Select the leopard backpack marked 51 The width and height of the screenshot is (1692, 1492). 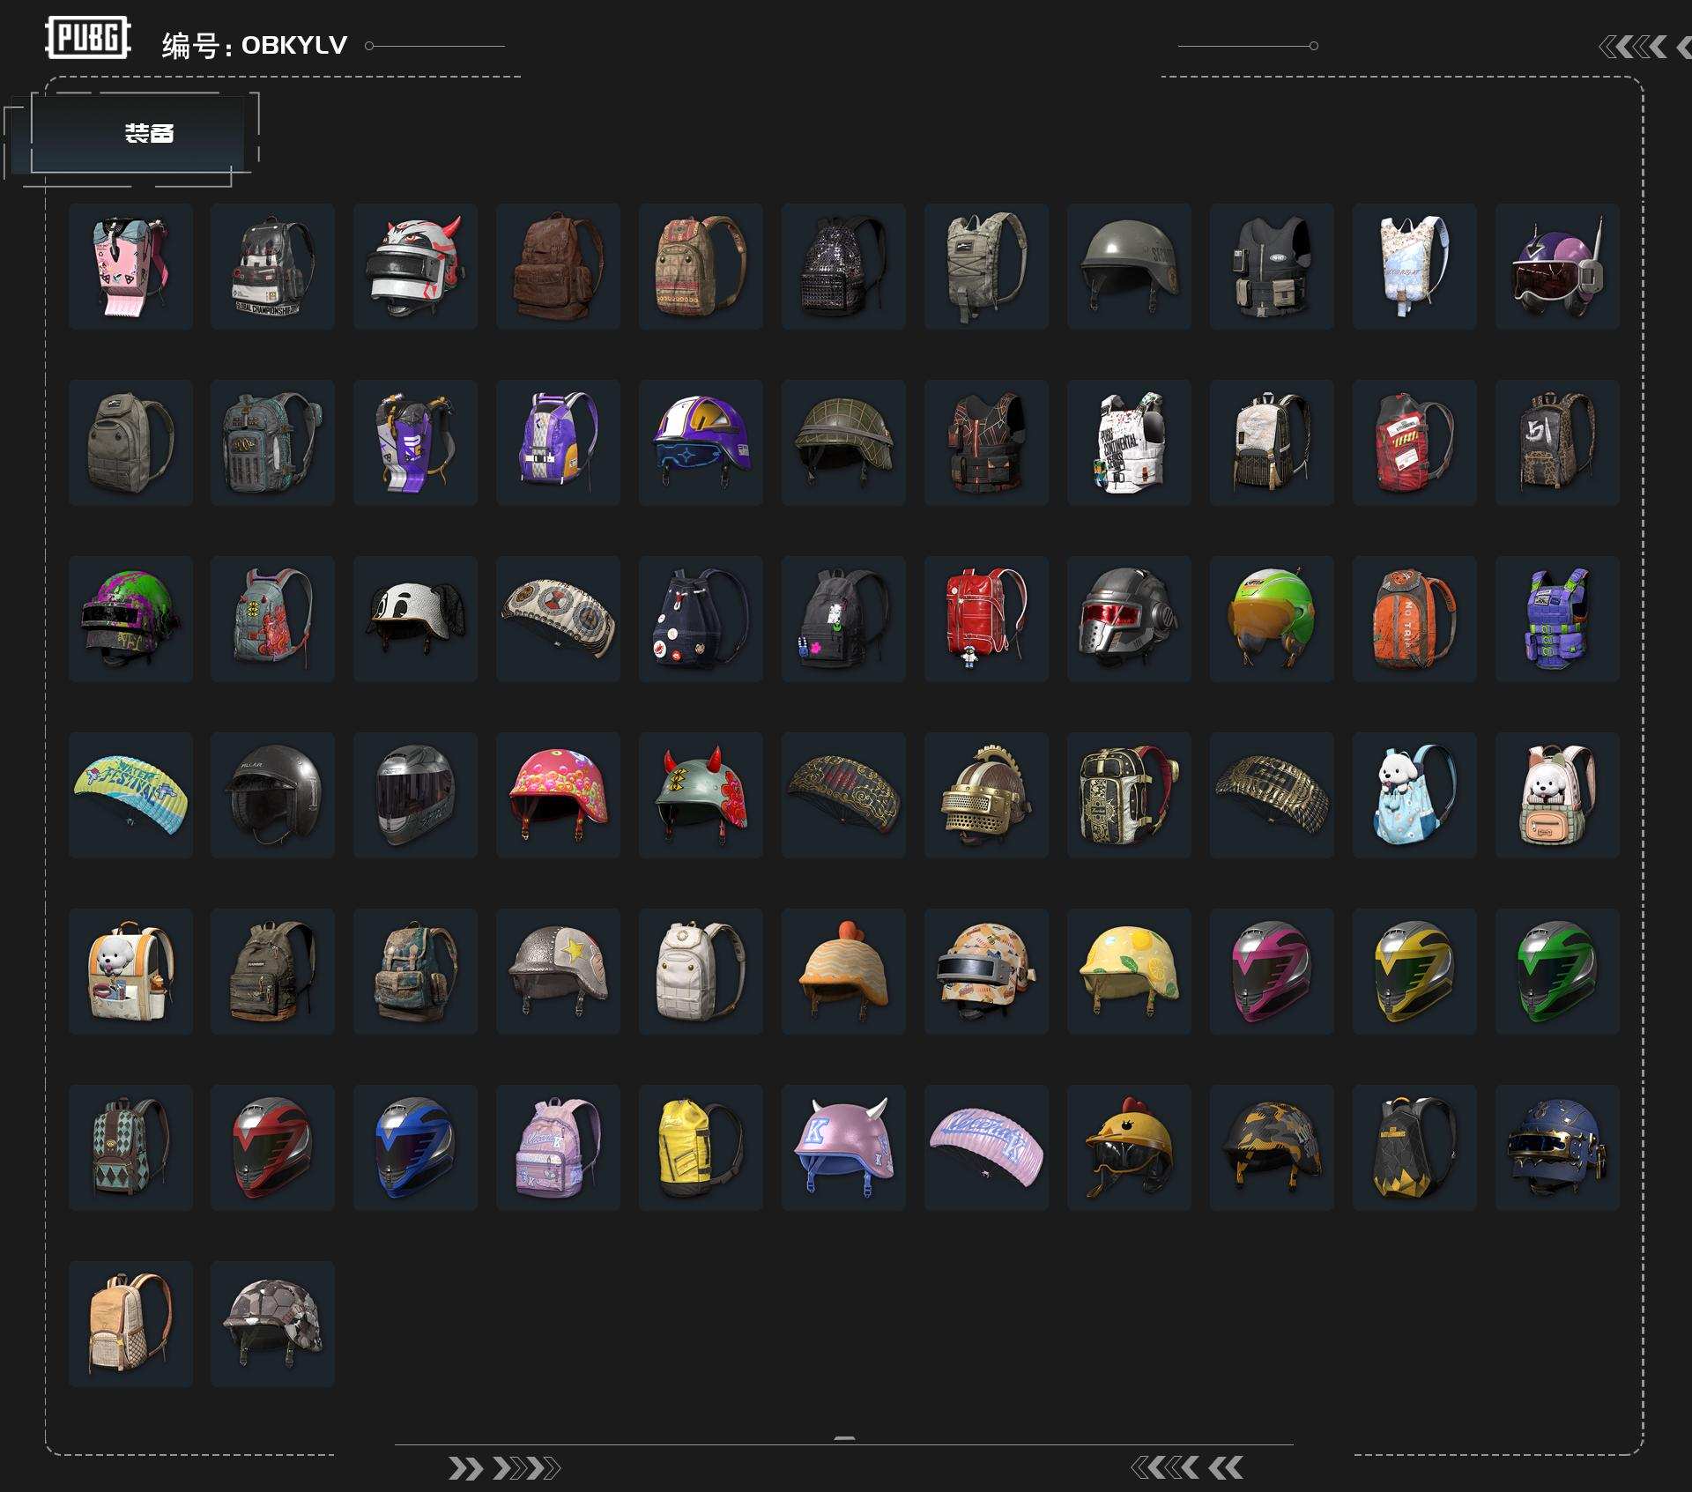pyautogui.click(x=1557, y=442)
